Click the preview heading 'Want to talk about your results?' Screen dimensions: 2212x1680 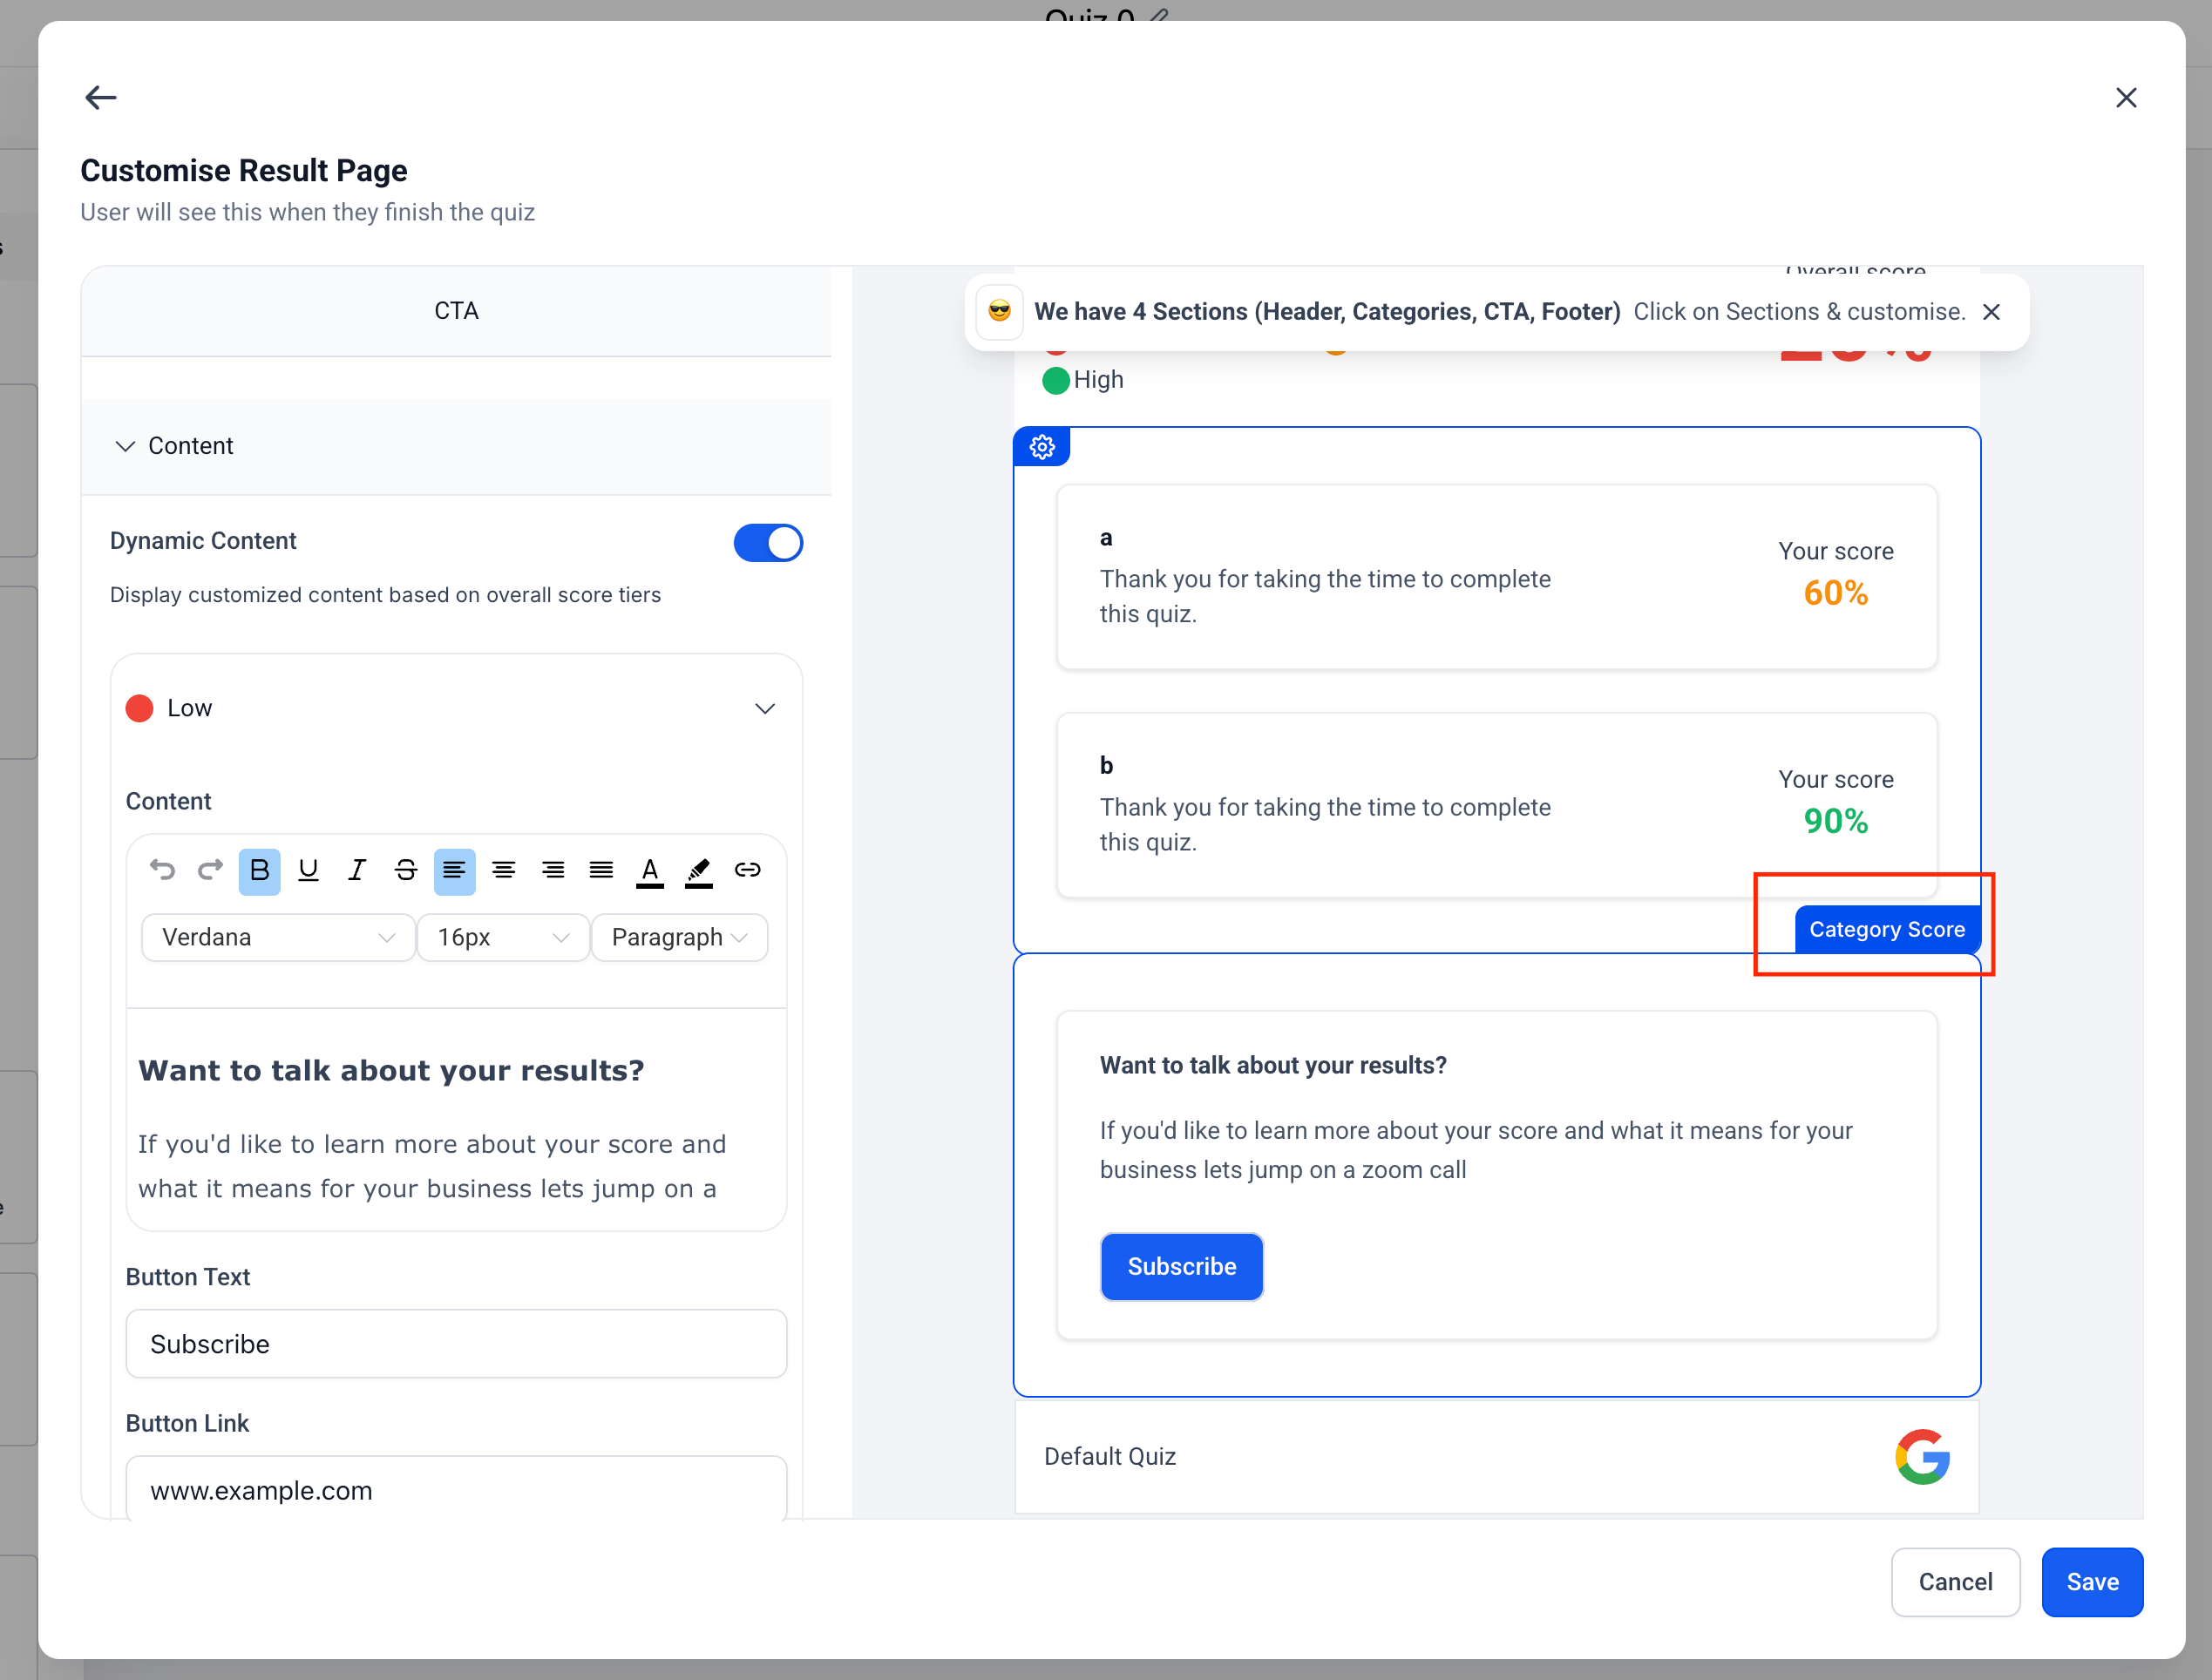click(1273, 1066)
